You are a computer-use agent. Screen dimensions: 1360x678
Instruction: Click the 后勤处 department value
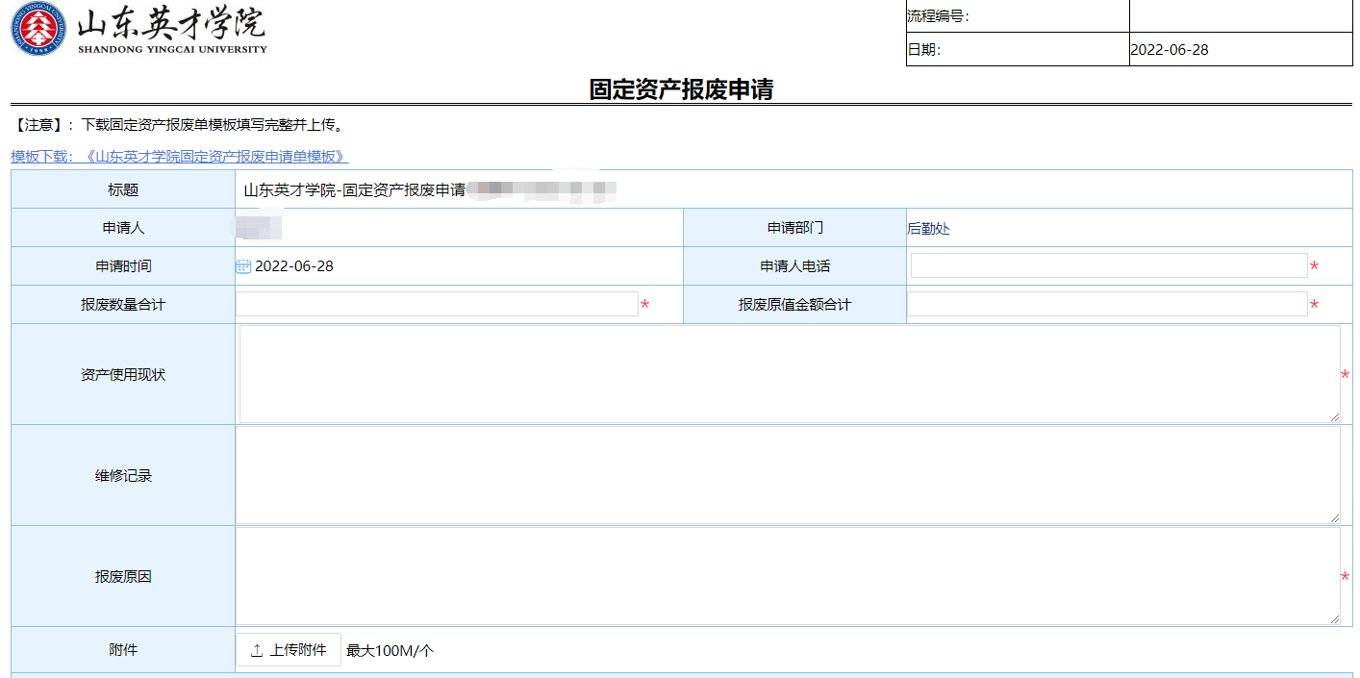(x=928, y=229)
